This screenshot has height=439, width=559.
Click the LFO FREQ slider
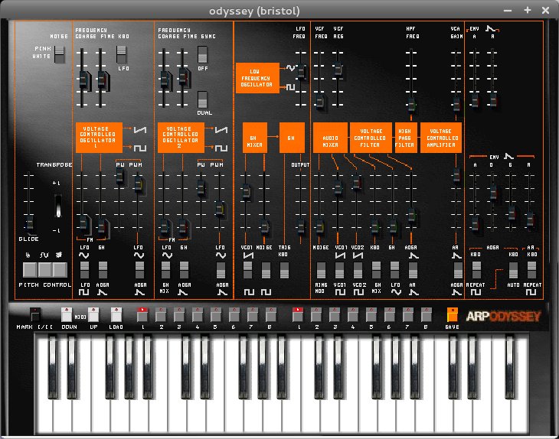(301, 71)
